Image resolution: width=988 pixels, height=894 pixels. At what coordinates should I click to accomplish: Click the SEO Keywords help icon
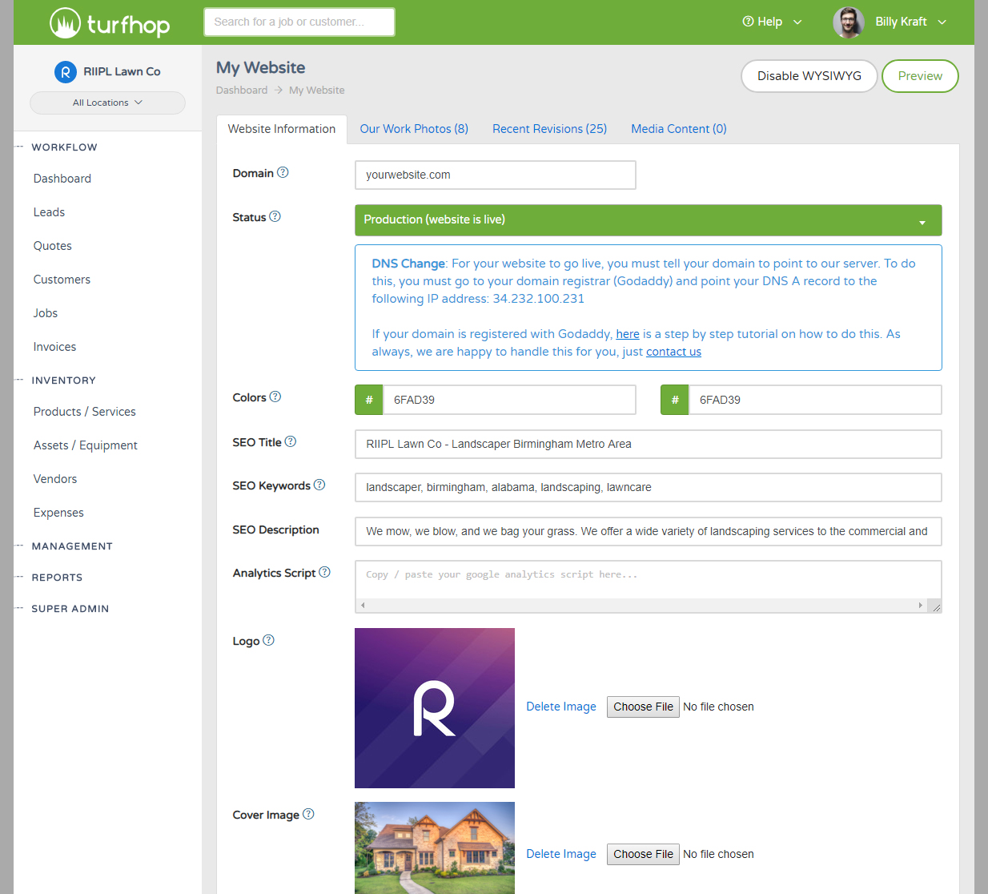pyautogui.click(x=319, y=485)
